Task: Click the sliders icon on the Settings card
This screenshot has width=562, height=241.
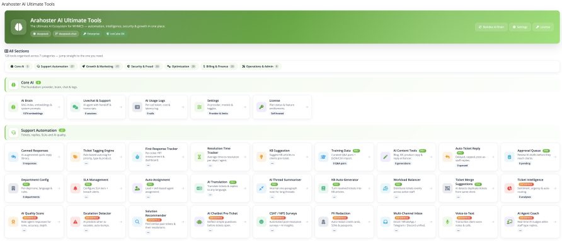Action: point(200,107)
